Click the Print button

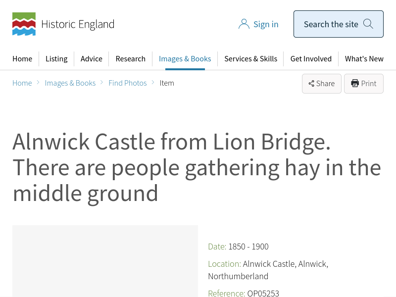[x=364, y=84]
